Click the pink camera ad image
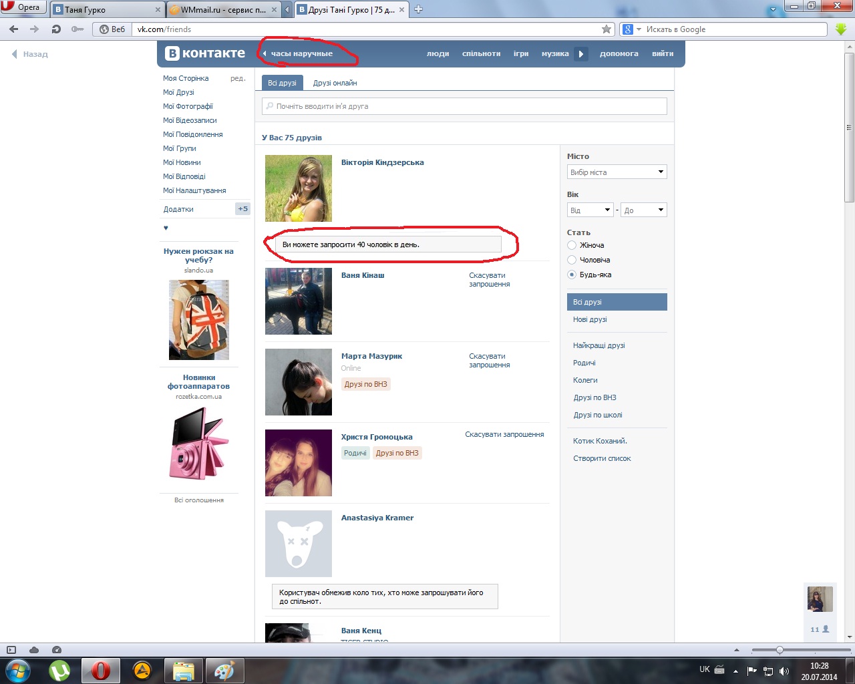 [x=199, y=443]
